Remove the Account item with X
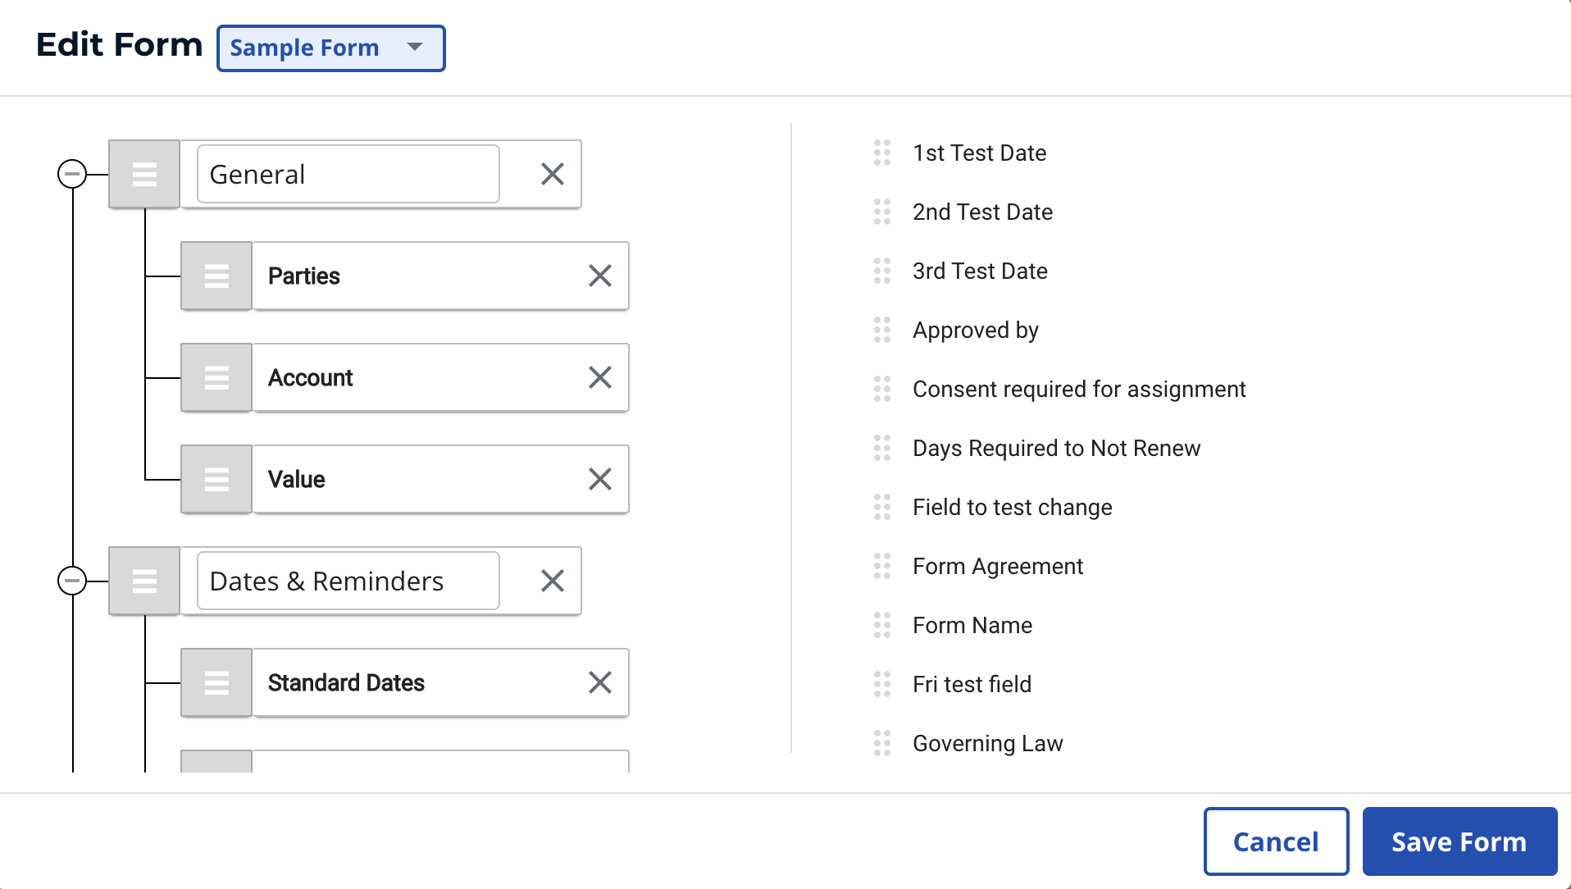The height and width of the screenshot is (889, 1571). coord(600,377)
